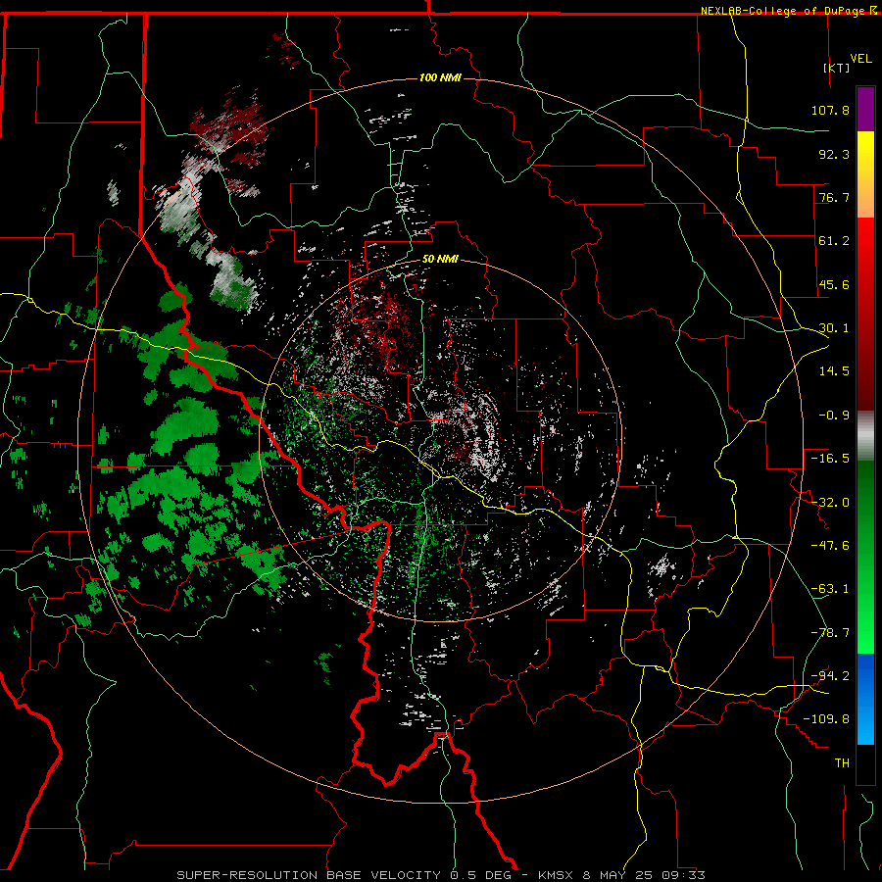
Task: Click the -32.0 velocity scale value
Action: tap(830, 503)
